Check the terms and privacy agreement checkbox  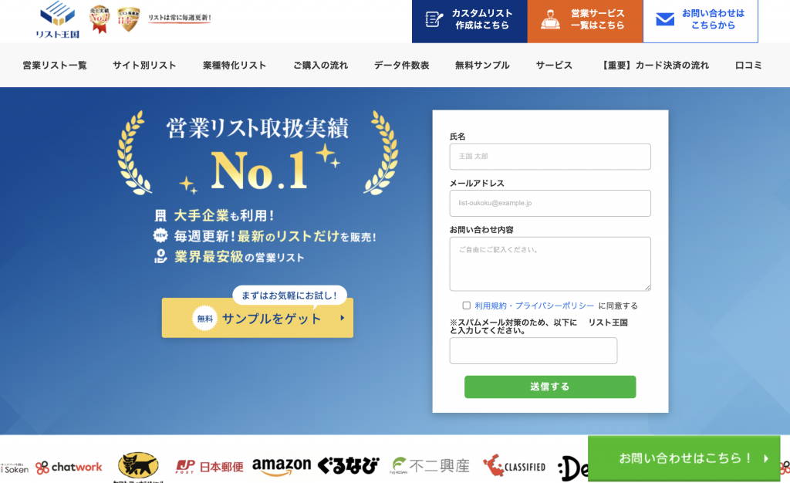click(467, 306)
